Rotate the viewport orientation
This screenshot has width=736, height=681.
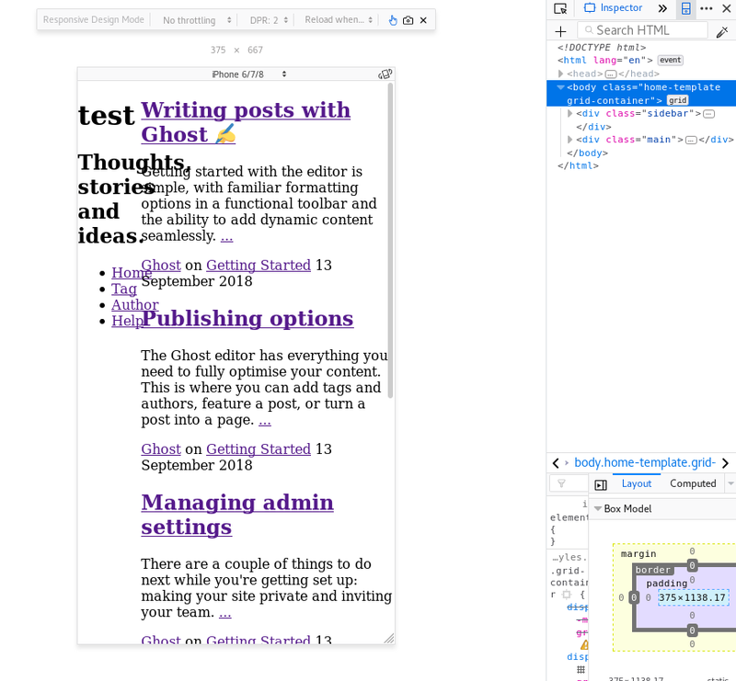tap(385, 74)
